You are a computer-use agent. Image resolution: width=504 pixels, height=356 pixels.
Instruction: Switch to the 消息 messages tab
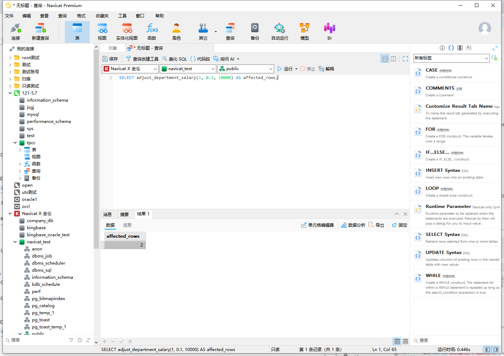(x=107, y=214)
